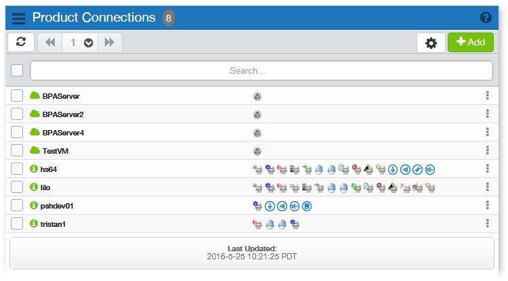This screenshot has height=281, width=508.
Task: Click the green Add button
Action: tap(470, 42)
